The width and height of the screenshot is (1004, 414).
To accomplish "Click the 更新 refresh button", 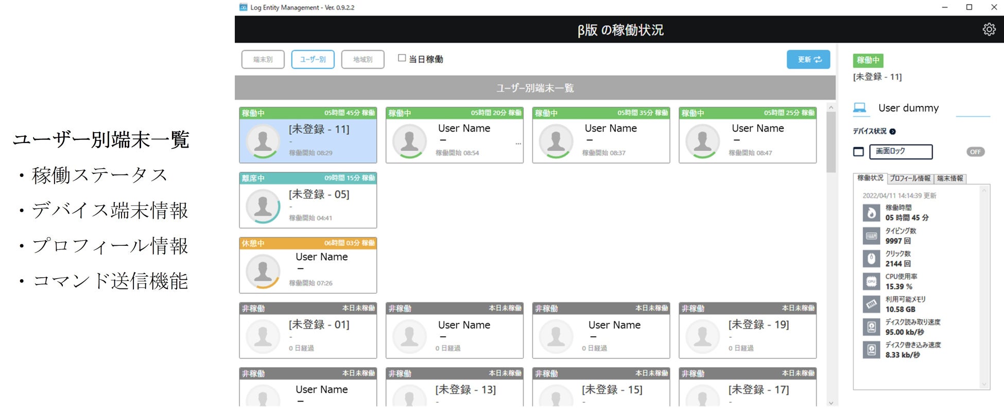I will (808, 60).
